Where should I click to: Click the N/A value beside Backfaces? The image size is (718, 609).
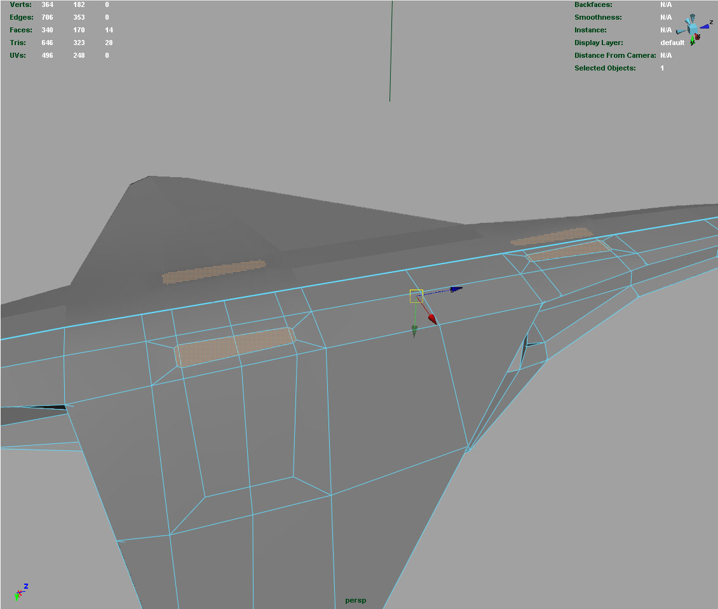click(x=667, y=4)
